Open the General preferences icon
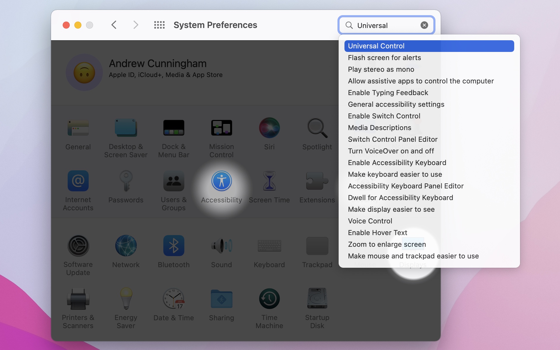The image size is (560, 350). coord(78,128)
